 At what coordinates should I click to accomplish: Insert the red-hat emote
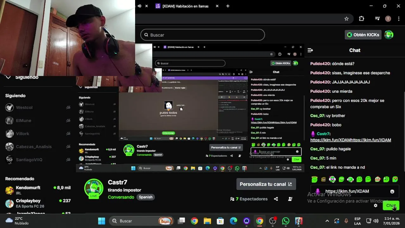tap(377, 179)
